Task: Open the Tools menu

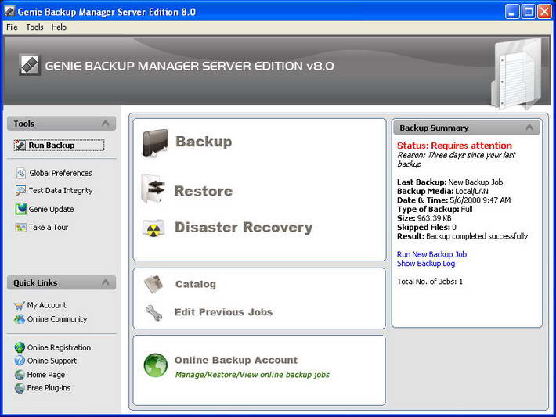Action: 34,27
